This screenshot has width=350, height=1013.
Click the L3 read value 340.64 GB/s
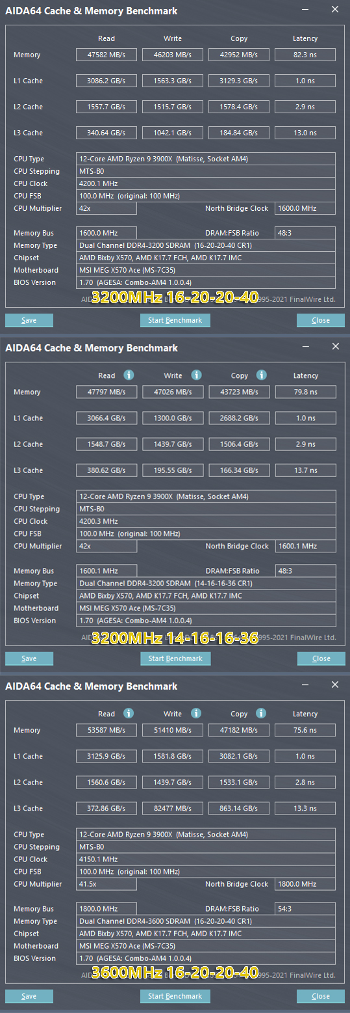click(x=106, y=133)
